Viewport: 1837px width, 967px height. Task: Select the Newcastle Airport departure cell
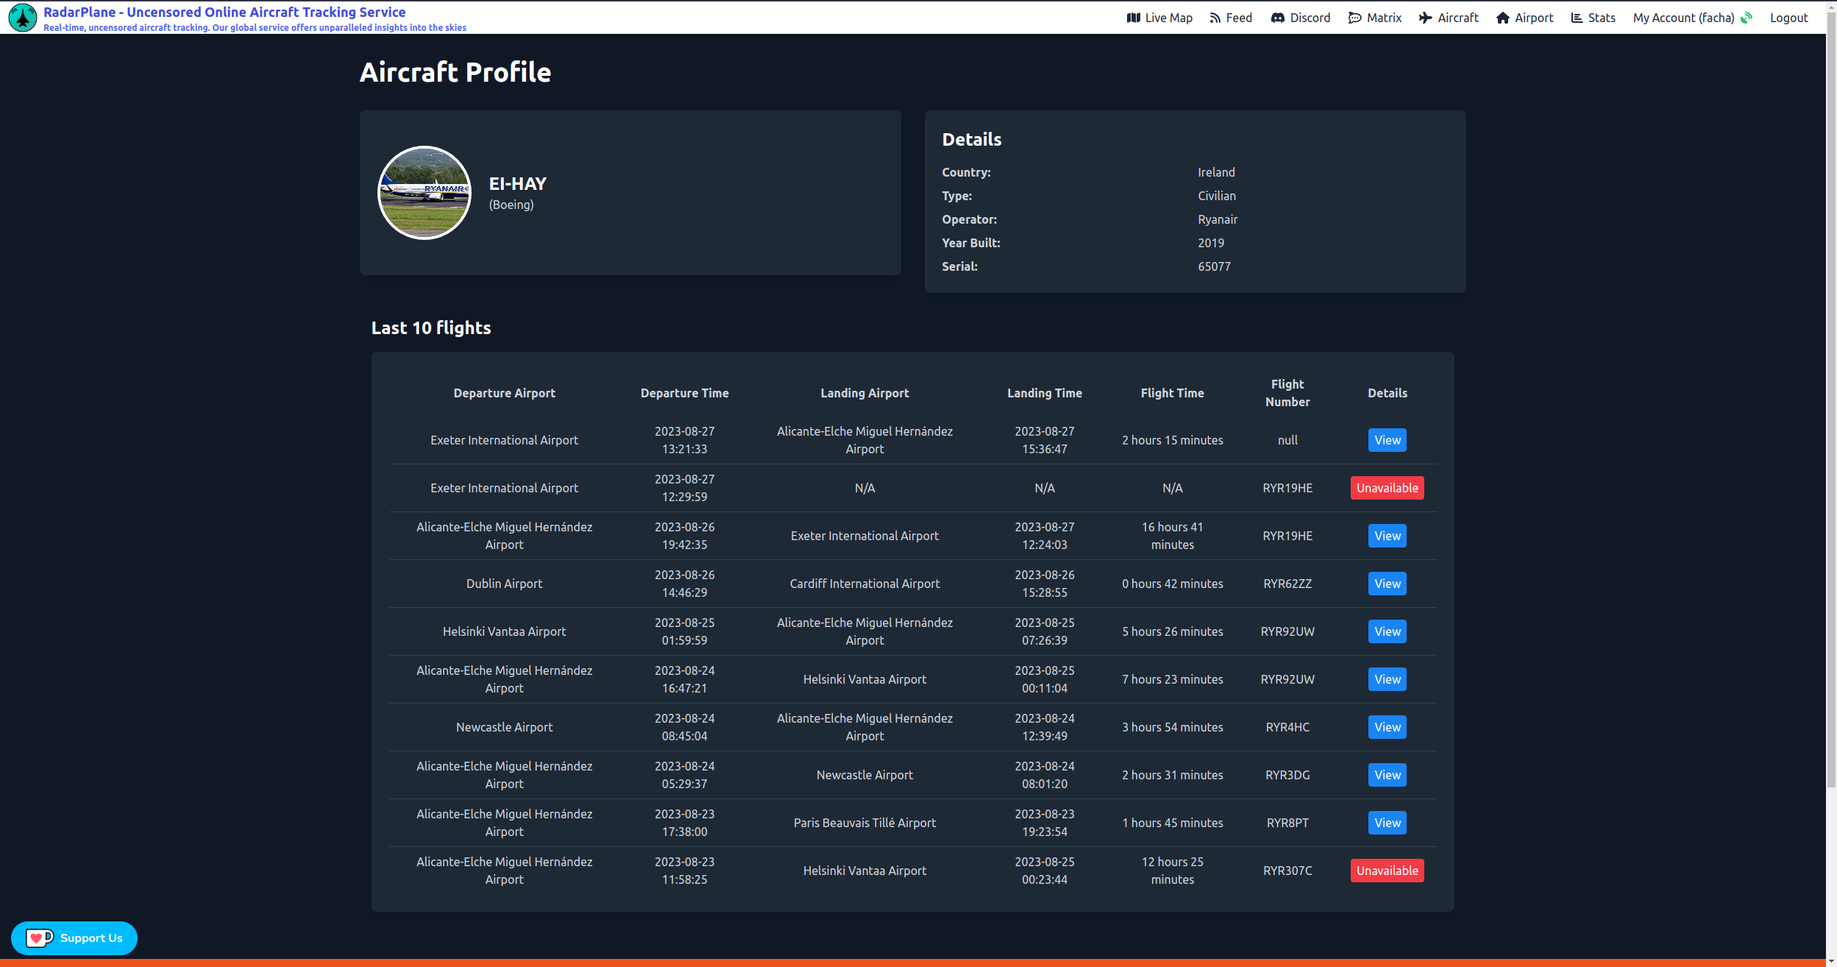click(504, 727)
